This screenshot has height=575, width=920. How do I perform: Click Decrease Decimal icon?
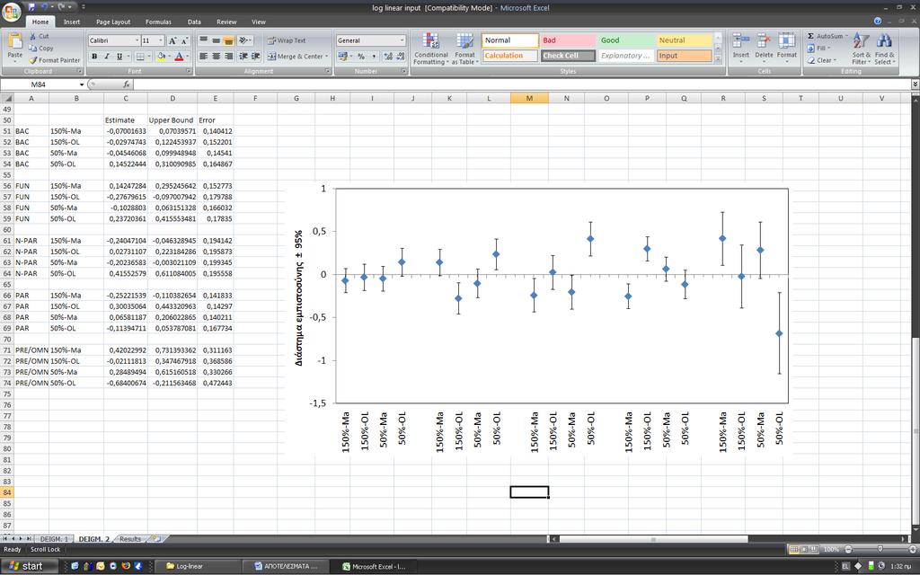point(401,57)
